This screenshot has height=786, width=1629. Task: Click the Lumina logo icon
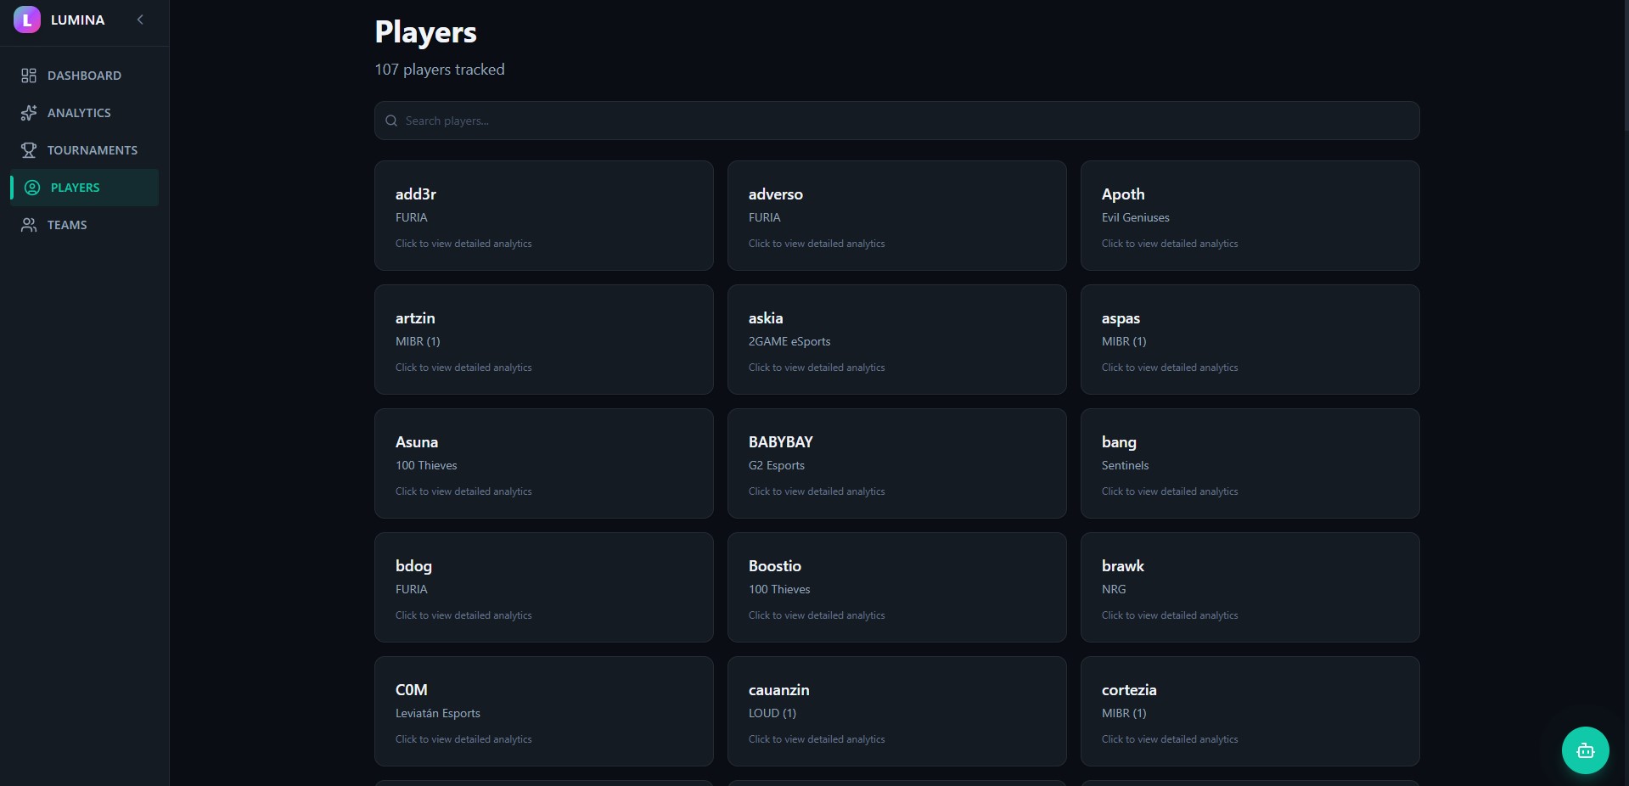pyautogui.click(x=27, y=20)
